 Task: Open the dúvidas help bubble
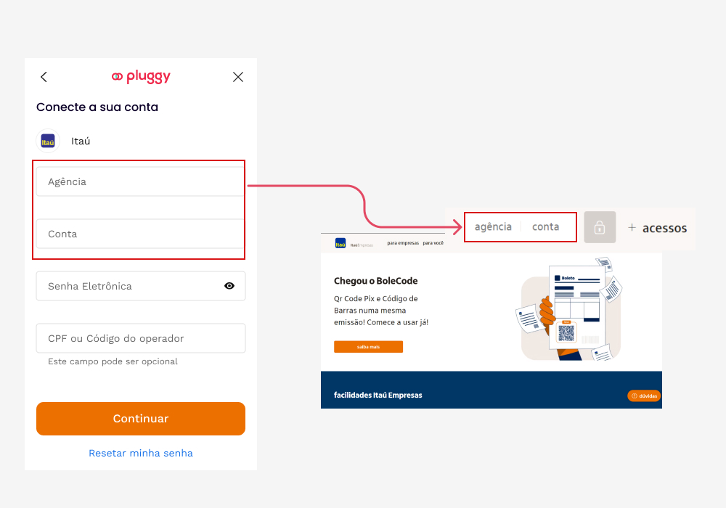tap(644, 396)
